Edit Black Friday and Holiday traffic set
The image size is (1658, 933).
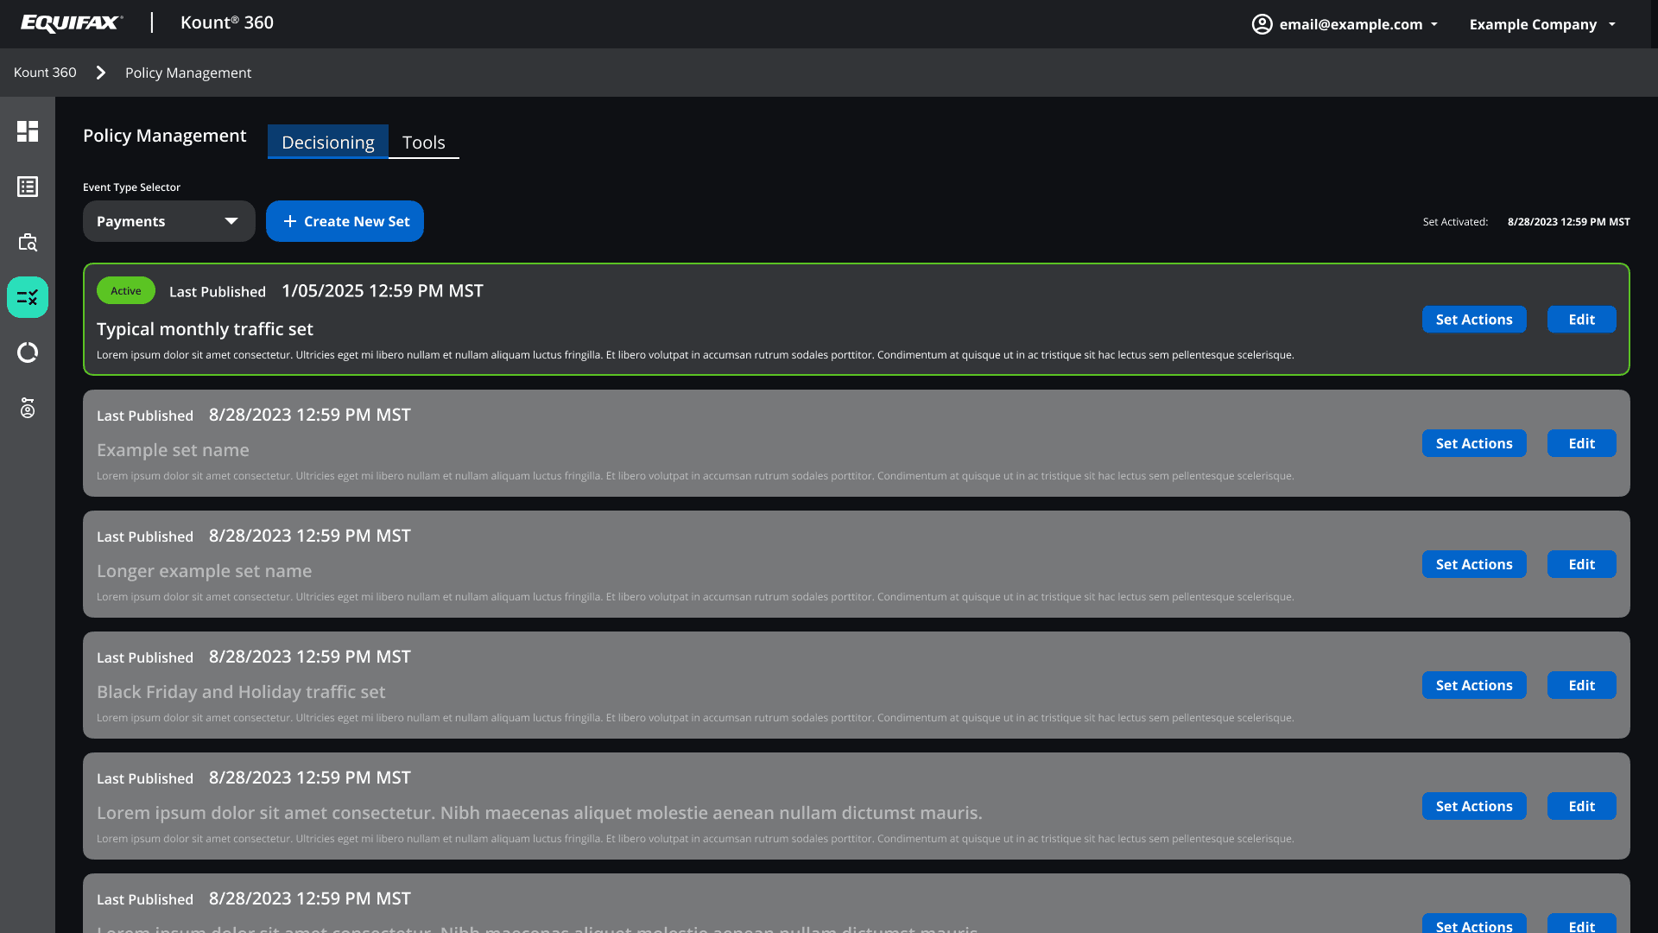1582,685
